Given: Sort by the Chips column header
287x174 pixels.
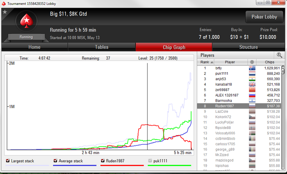Looking at the screenshot, I should [x=270, y=62].
